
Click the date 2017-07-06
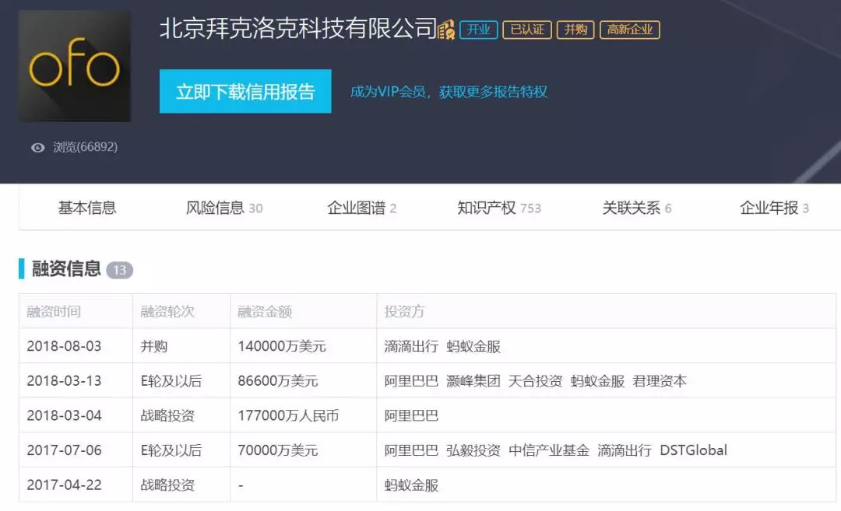tap(64, 450)
